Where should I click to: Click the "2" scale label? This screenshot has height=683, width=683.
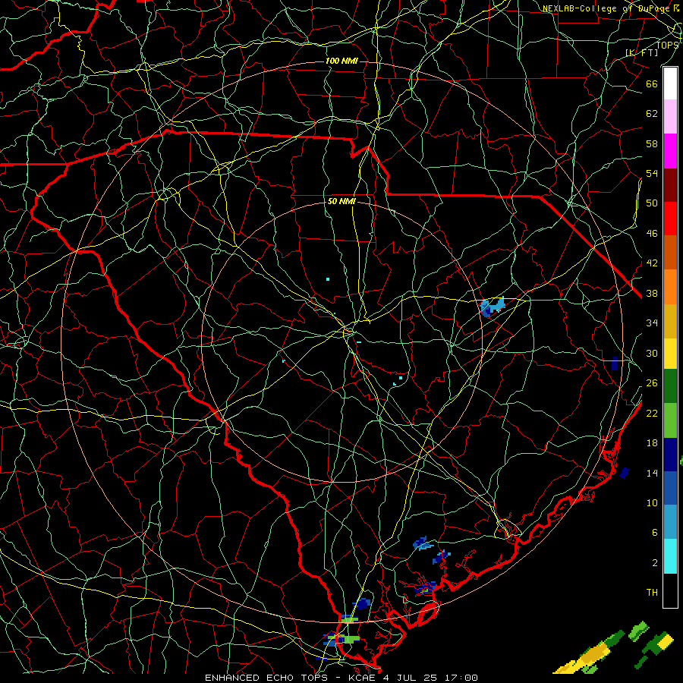tap(654, 563)
